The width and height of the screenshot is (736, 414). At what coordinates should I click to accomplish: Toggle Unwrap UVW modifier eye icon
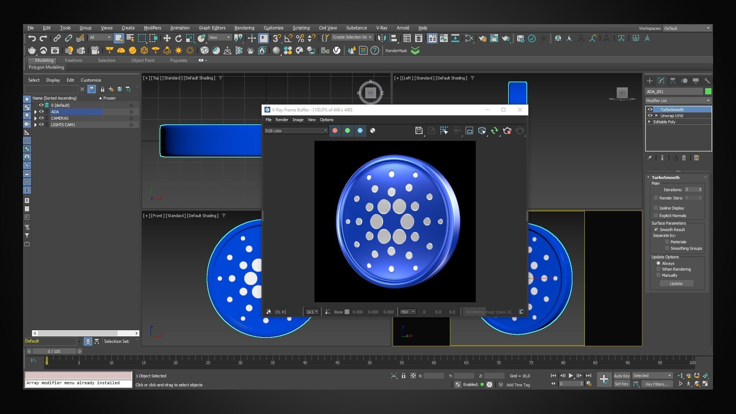tap(650, 116)
